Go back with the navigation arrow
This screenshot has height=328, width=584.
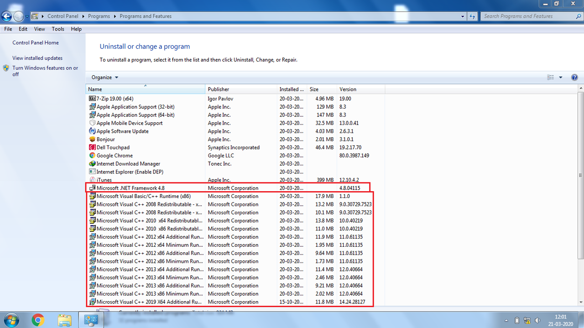pyautogui.click(x=6, y=16)
